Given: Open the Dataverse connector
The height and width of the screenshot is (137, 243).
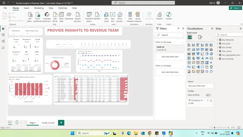Looking at the screenshot, I should pyautogui.click(x=69, y=16).
